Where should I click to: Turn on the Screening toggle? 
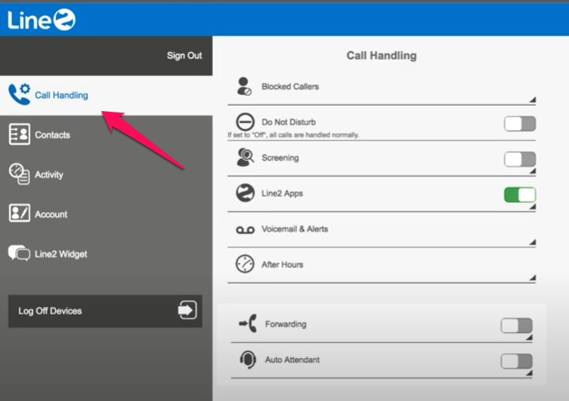click(x=520, y=159)
